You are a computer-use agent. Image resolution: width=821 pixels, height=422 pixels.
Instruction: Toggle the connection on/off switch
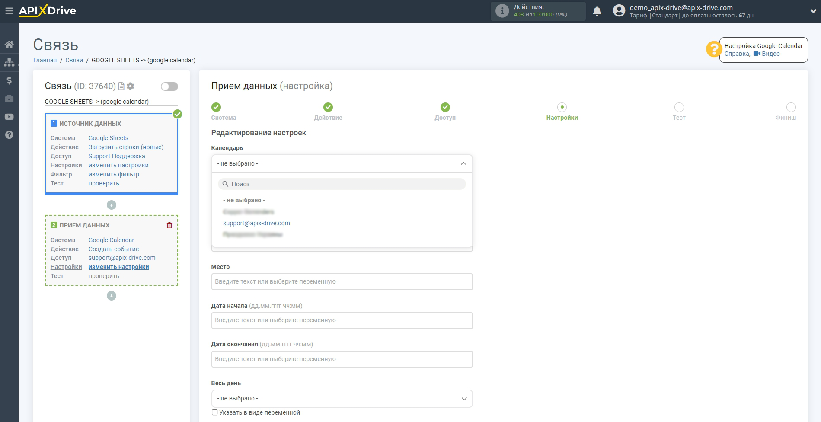click(x=169, y=86)
